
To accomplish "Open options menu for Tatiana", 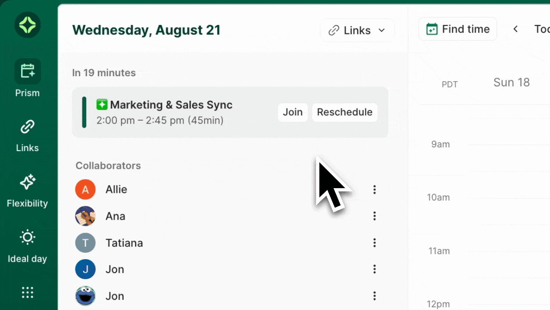I will tap(374, 243).
